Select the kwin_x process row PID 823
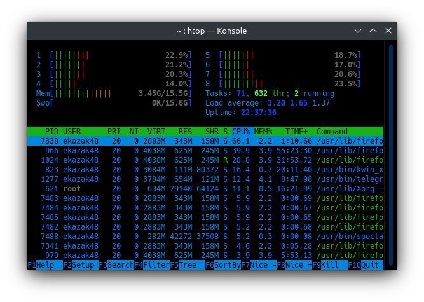Image resolution: width=424 pixels, height=302 pixels. [205, 170]
